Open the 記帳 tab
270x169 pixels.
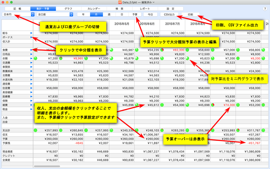18,9
